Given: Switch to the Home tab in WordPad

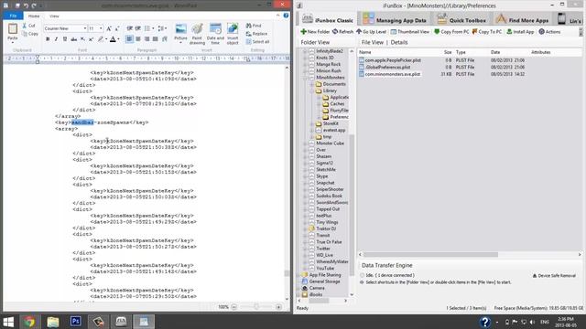Looking at the screenshot, I should coord(34,16).
